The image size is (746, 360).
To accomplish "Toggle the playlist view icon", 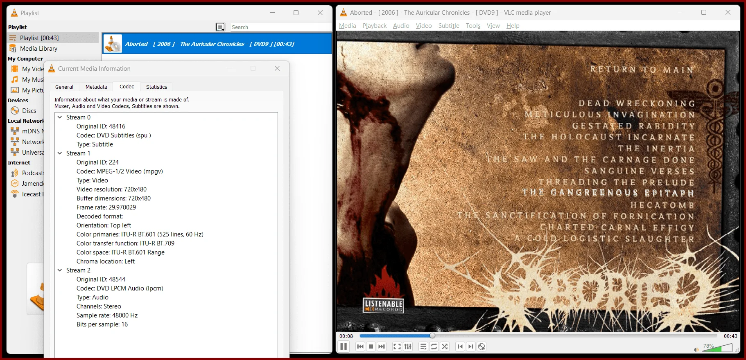I will pyautogui.click(x=423, y=346).
